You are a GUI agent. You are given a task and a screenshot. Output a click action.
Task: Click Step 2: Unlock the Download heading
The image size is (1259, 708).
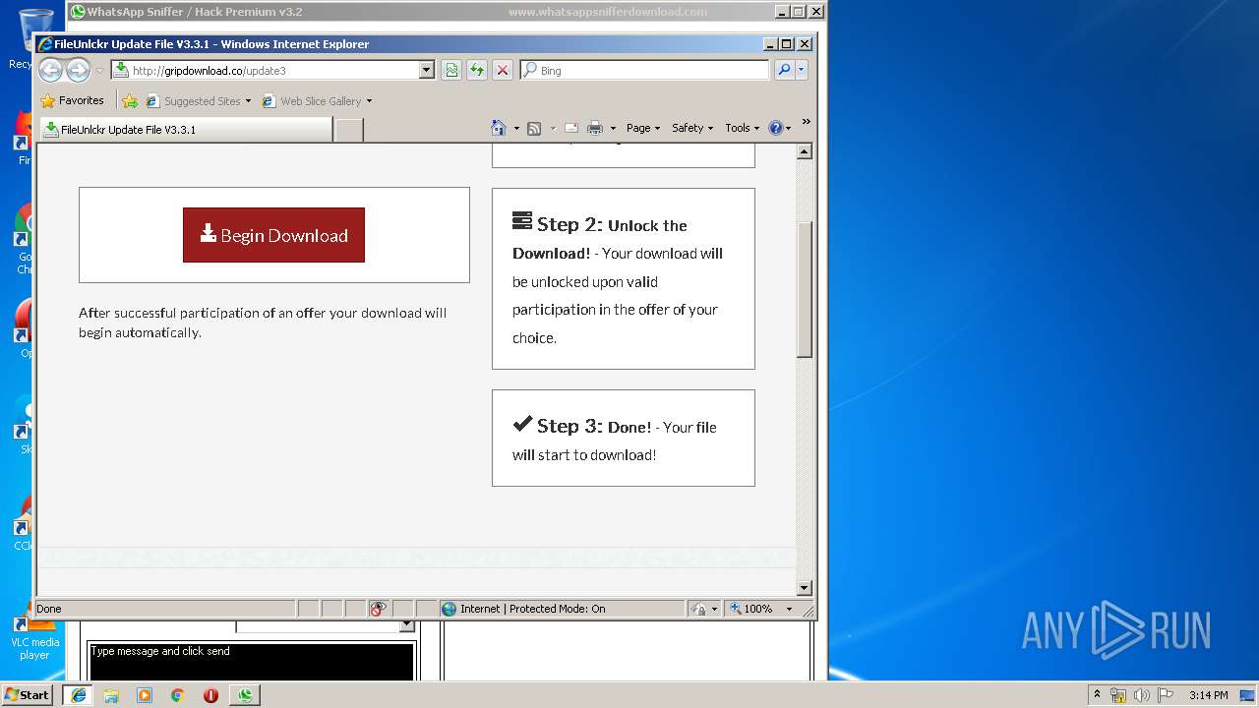tap(600, 238)
